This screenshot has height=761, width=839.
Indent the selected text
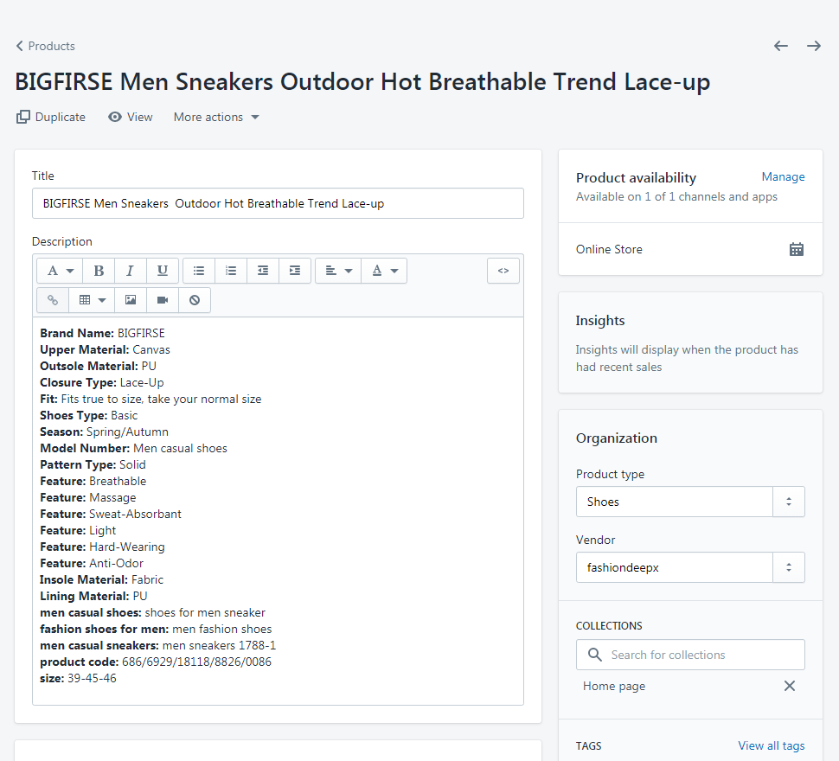[x=295, y=271]
